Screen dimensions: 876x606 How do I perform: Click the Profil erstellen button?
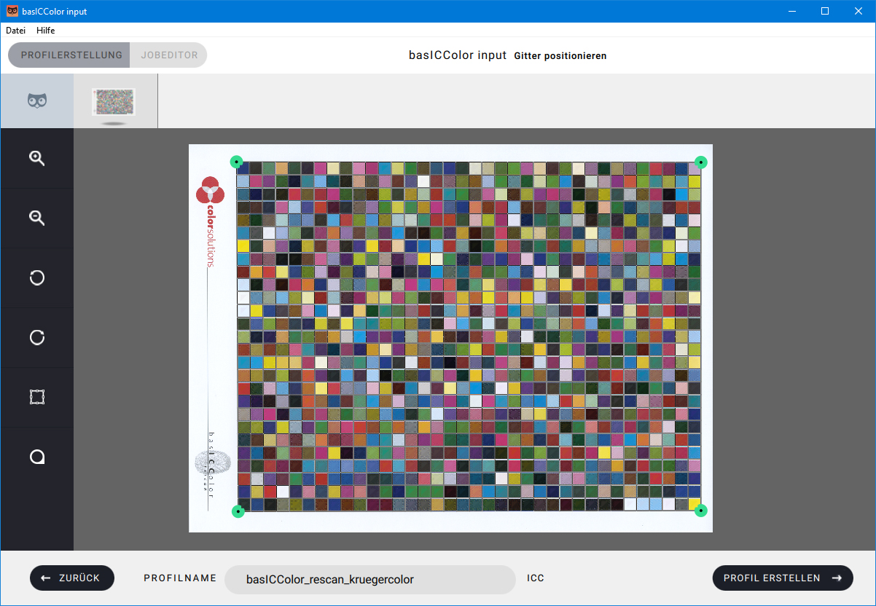pyautogui.click(x=782, y=578)
